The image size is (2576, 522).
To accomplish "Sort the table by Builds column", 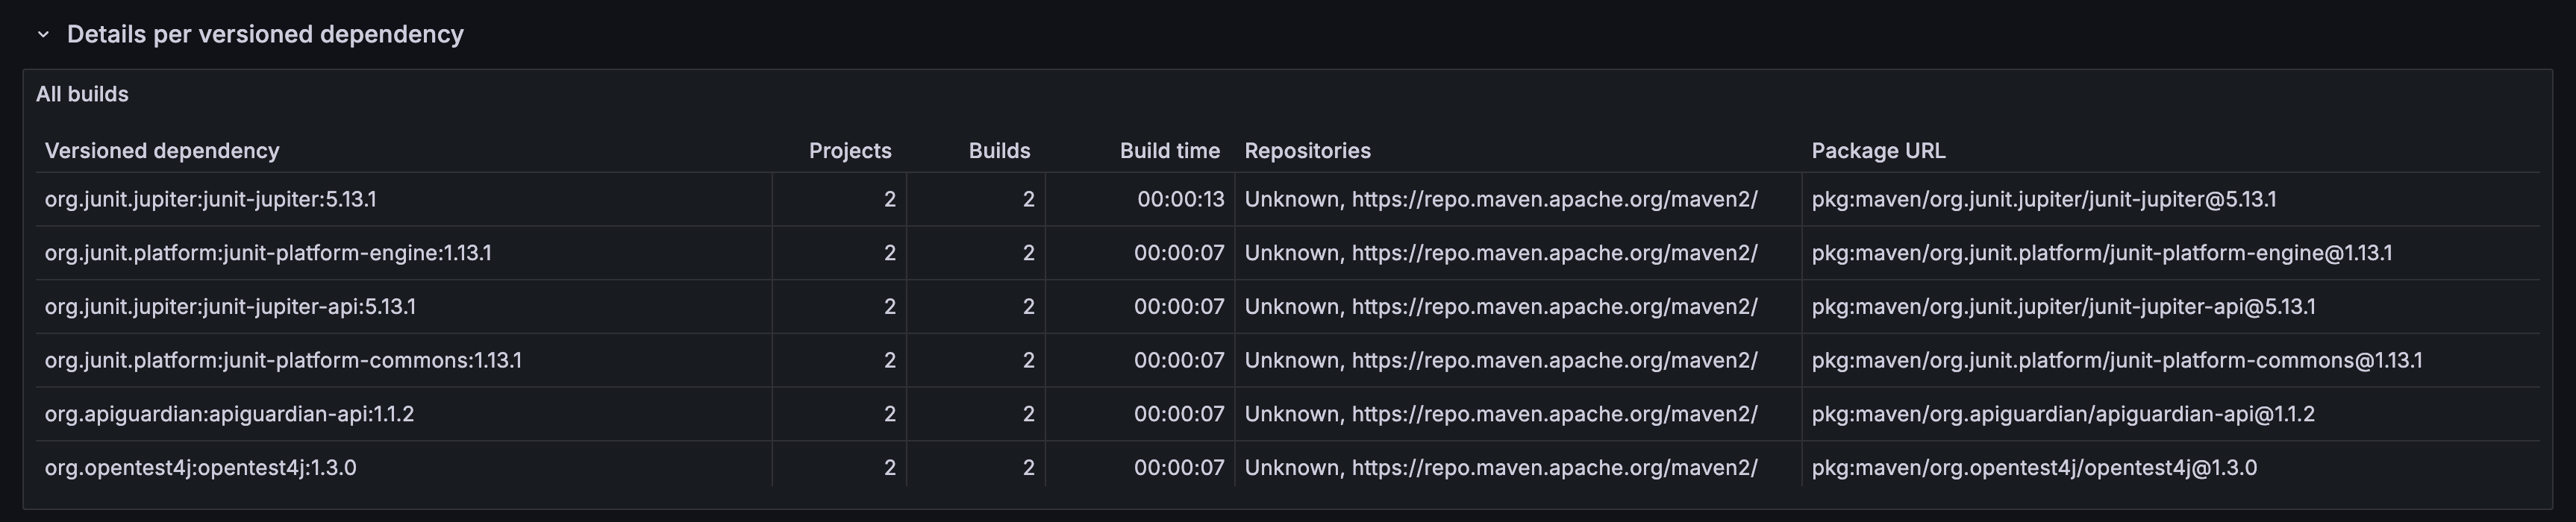I will coord(1000,150).
